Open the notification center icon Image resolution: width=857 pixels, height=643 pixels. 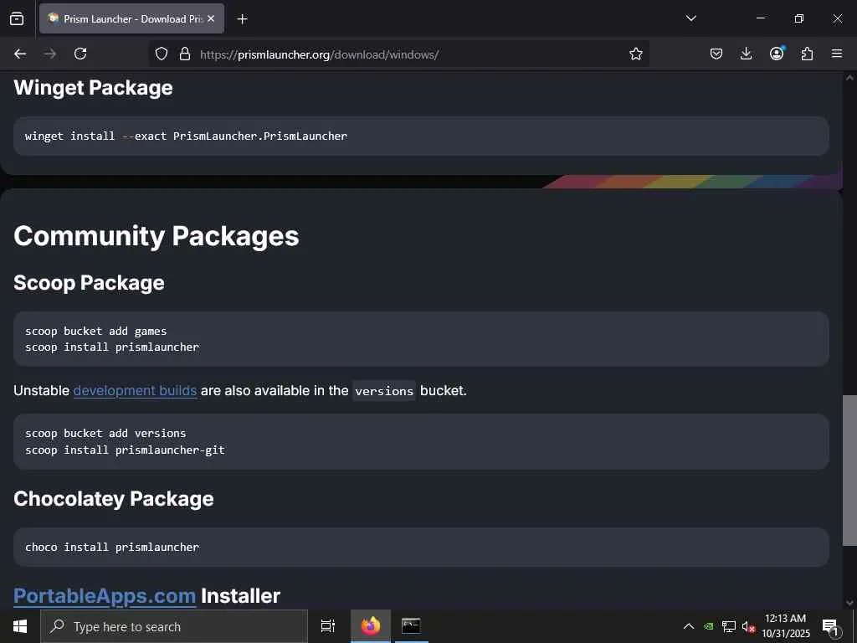[830, 627]
